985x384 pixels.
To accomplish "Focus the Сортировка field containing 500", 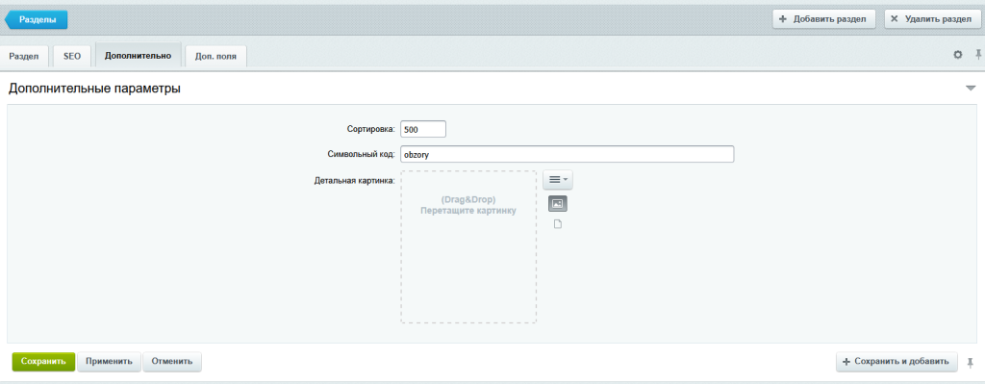I will click(x=423, y=129).
